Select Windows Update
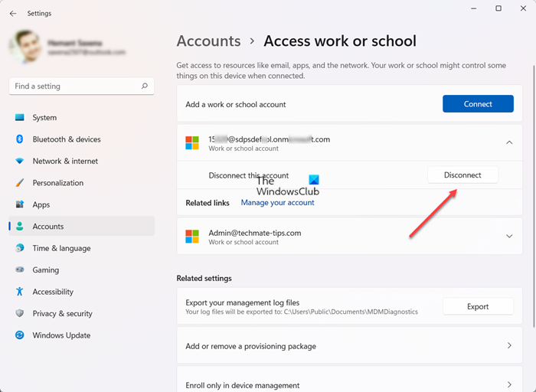 [82, 335]
